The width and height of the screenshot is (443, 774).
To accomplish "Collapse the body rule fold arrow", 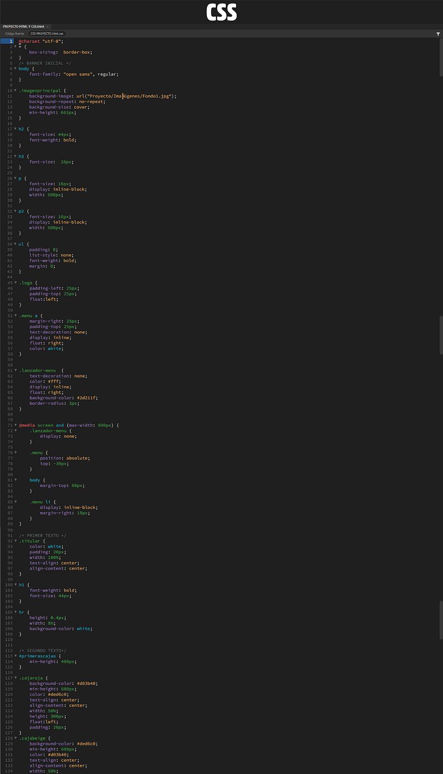I will pos(15,69).
